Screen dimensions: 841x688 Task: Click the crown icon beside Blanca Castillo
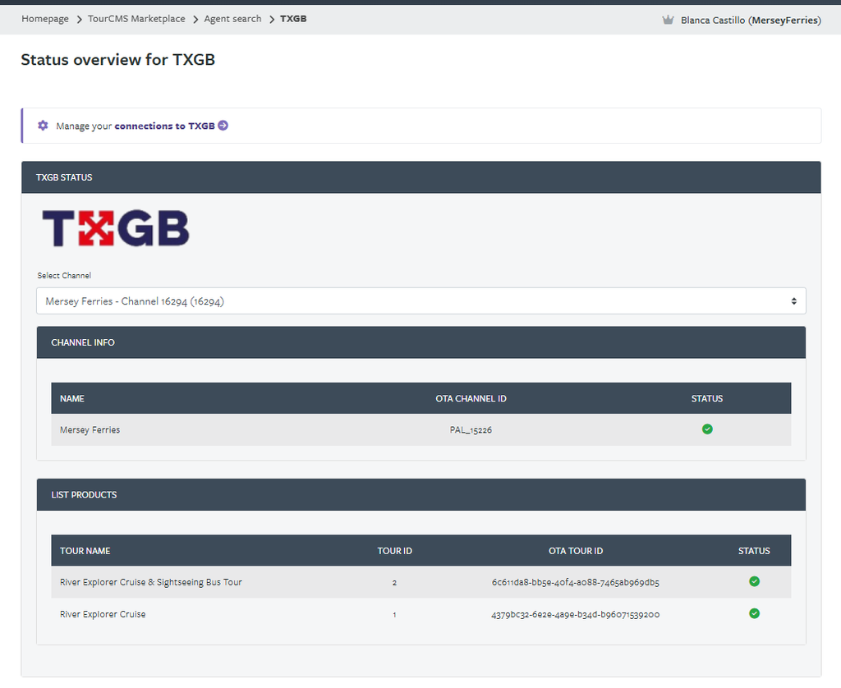point(668,20)
